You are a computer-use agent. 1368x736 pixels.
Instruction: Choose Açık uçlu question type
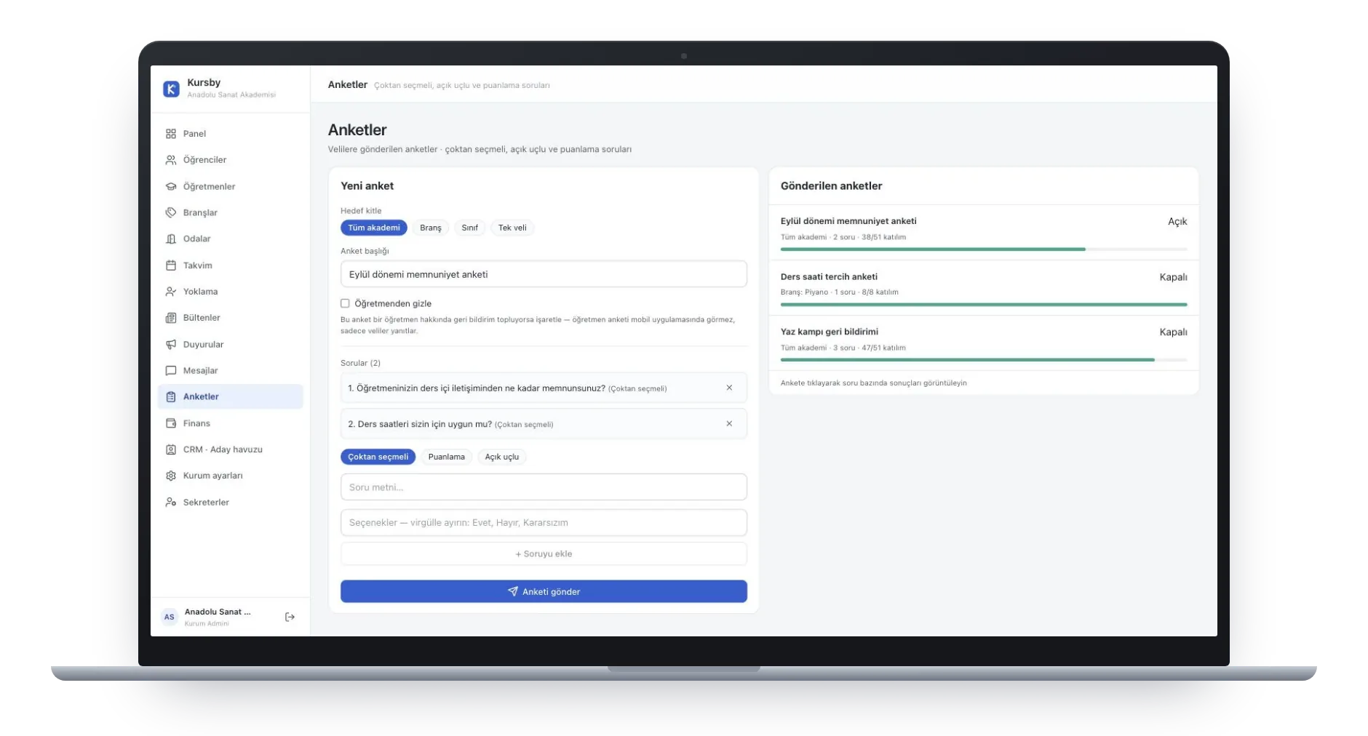pos(502,457)
